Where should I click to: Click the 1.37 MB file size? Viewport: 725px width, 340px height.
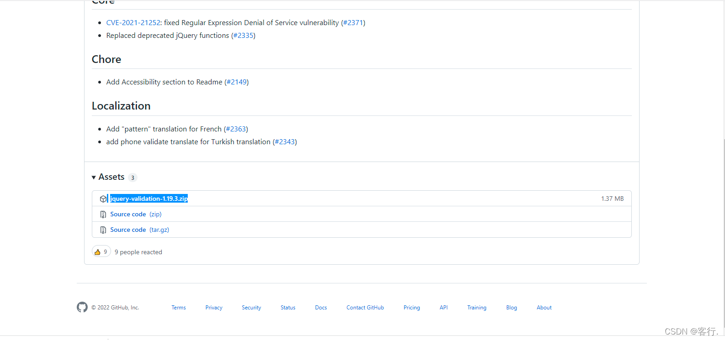[x=612, y=199]
